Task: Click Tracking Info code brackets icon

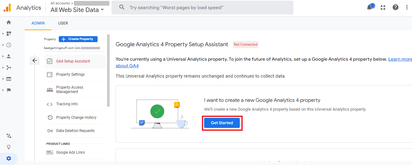Action: [x=50, y=104]
